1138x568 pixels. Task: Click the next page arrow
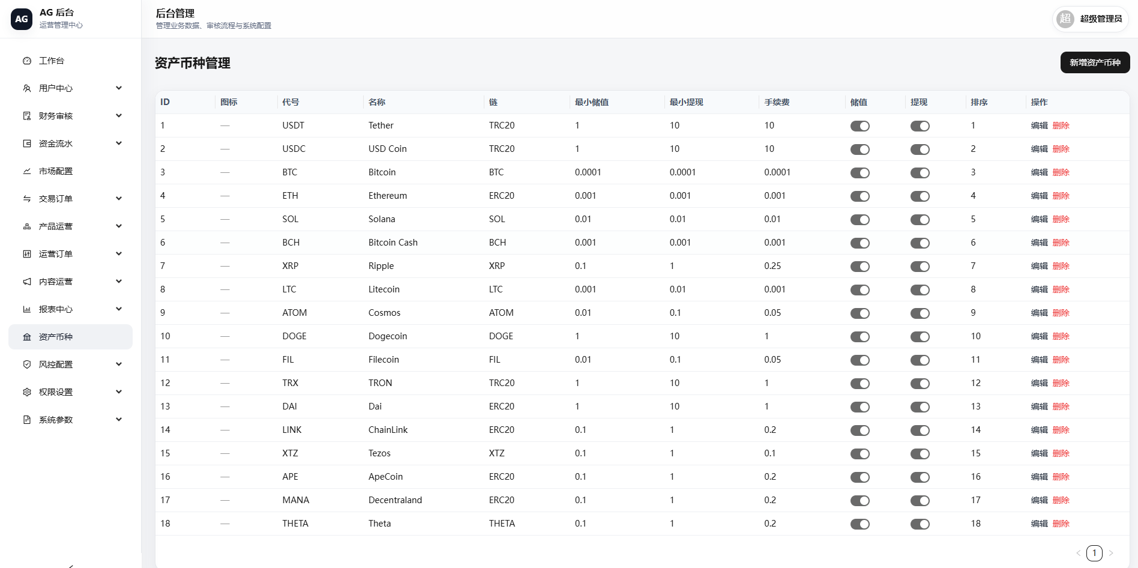pyautogui.click(x=1111, y=553)
